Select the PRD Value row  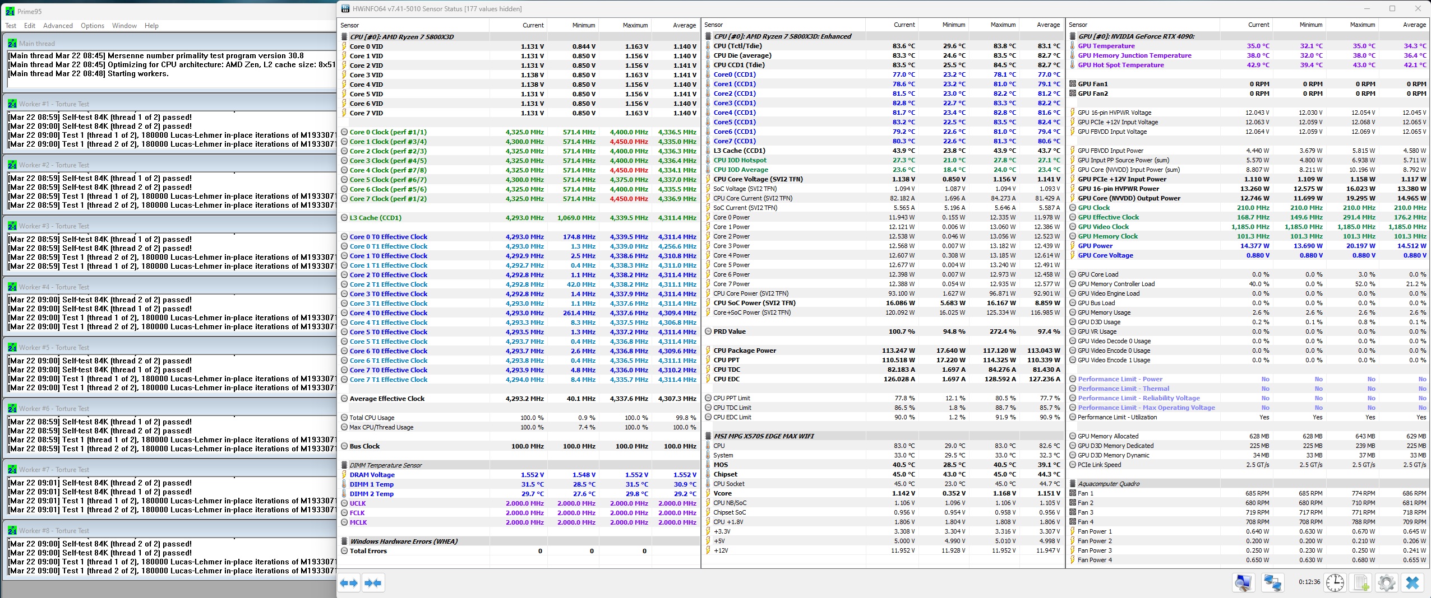(883, 331)
